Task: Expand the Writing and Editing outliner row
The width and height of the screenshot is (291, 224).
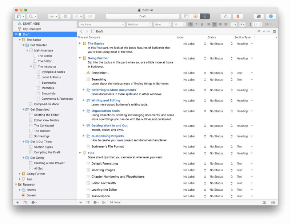Action: 84,100
